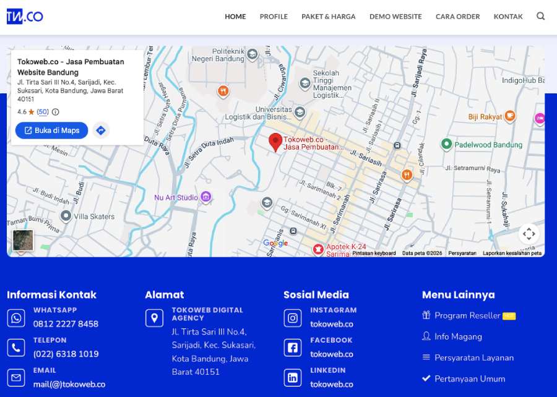Click the Biji Rakyat cafe marker
Image resolution: width=557 pixels, height=397 pixels.
point(510,116)
